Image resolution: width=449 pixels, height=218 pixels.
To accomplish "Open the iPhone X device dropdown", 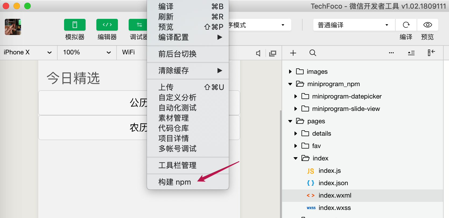I will click(x=28, y=52).
